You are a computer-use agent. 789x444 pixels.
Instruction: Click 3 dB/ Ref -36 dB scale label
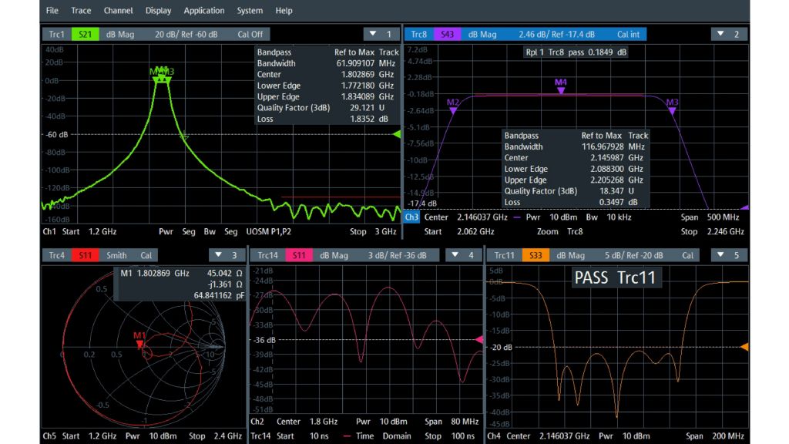[397, 255]
